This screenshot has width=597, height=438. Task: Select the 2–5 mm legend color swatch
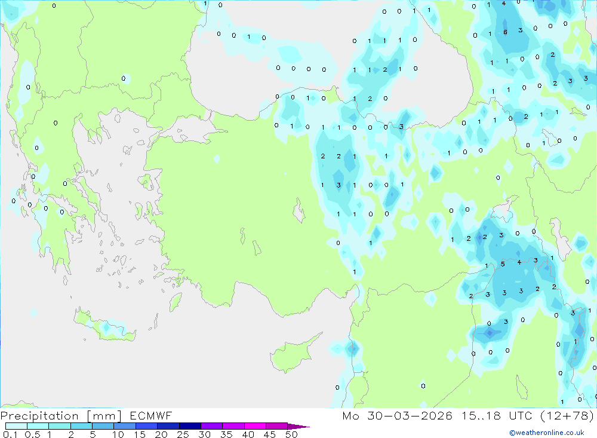tap(81, 426)
